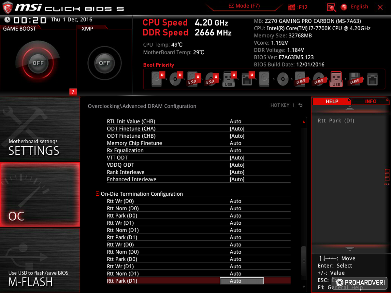Image resolution: width=391 pixels, height=293 pixels.
Task: Select the UEFI USB CD/DVD boot icon
Action: click(x=211, y=79)
